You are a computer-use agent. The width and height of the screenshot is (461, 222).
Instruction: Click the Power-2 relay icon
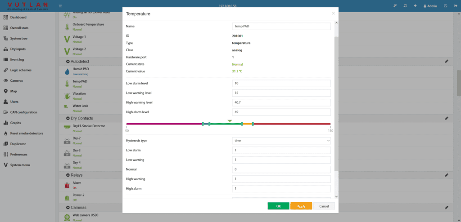(x=67, y=197)
